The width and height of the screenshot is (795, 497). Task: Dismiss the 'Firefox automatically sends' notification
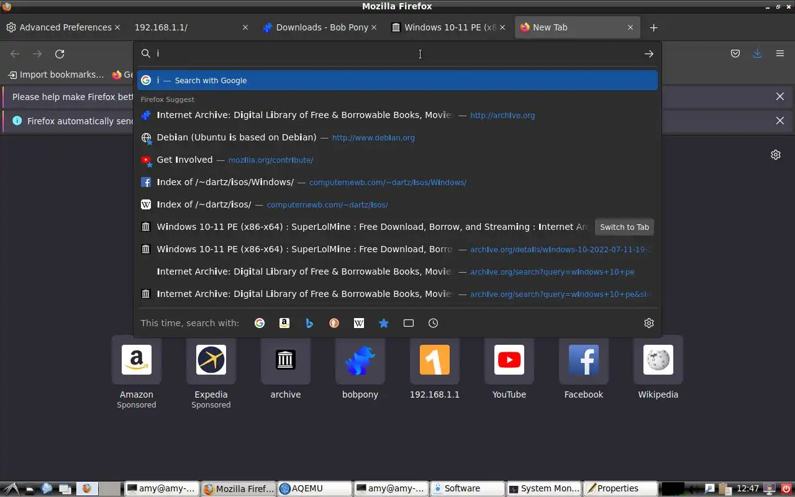(780, 121)
